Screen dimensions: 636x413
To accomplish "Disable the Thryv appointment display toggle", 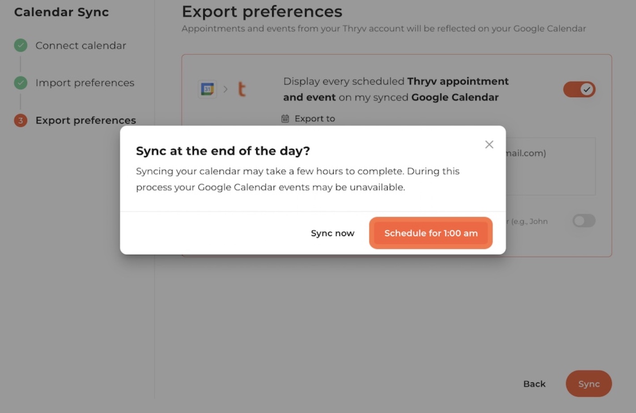I will click(579, 89).
